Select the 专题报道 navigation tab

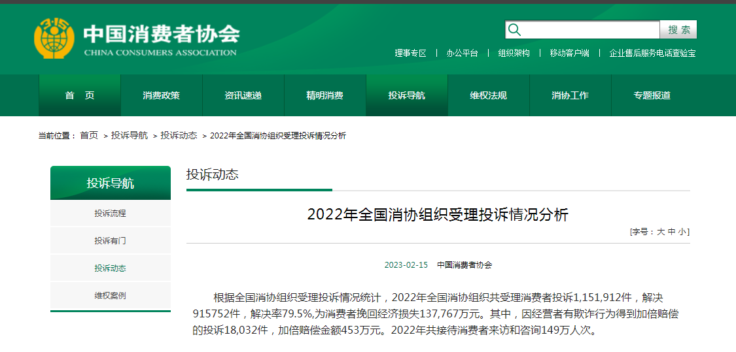pyautogui.click(x=652, y=95)
